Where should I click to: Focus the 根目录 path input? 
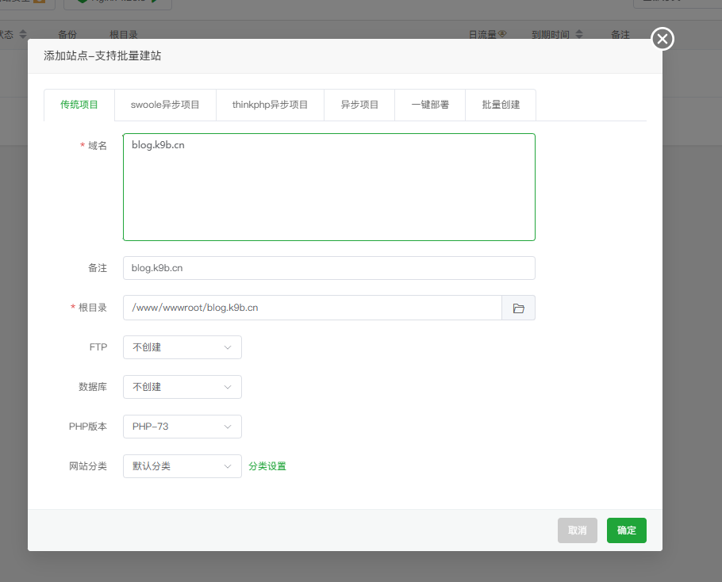pyautogui.click(x=312, y=308)
